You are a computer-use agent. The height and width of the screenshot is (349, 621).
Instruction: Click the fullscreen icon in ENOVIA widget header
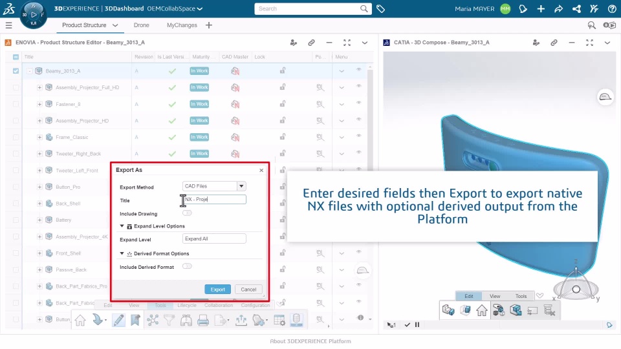click(347, 43)
